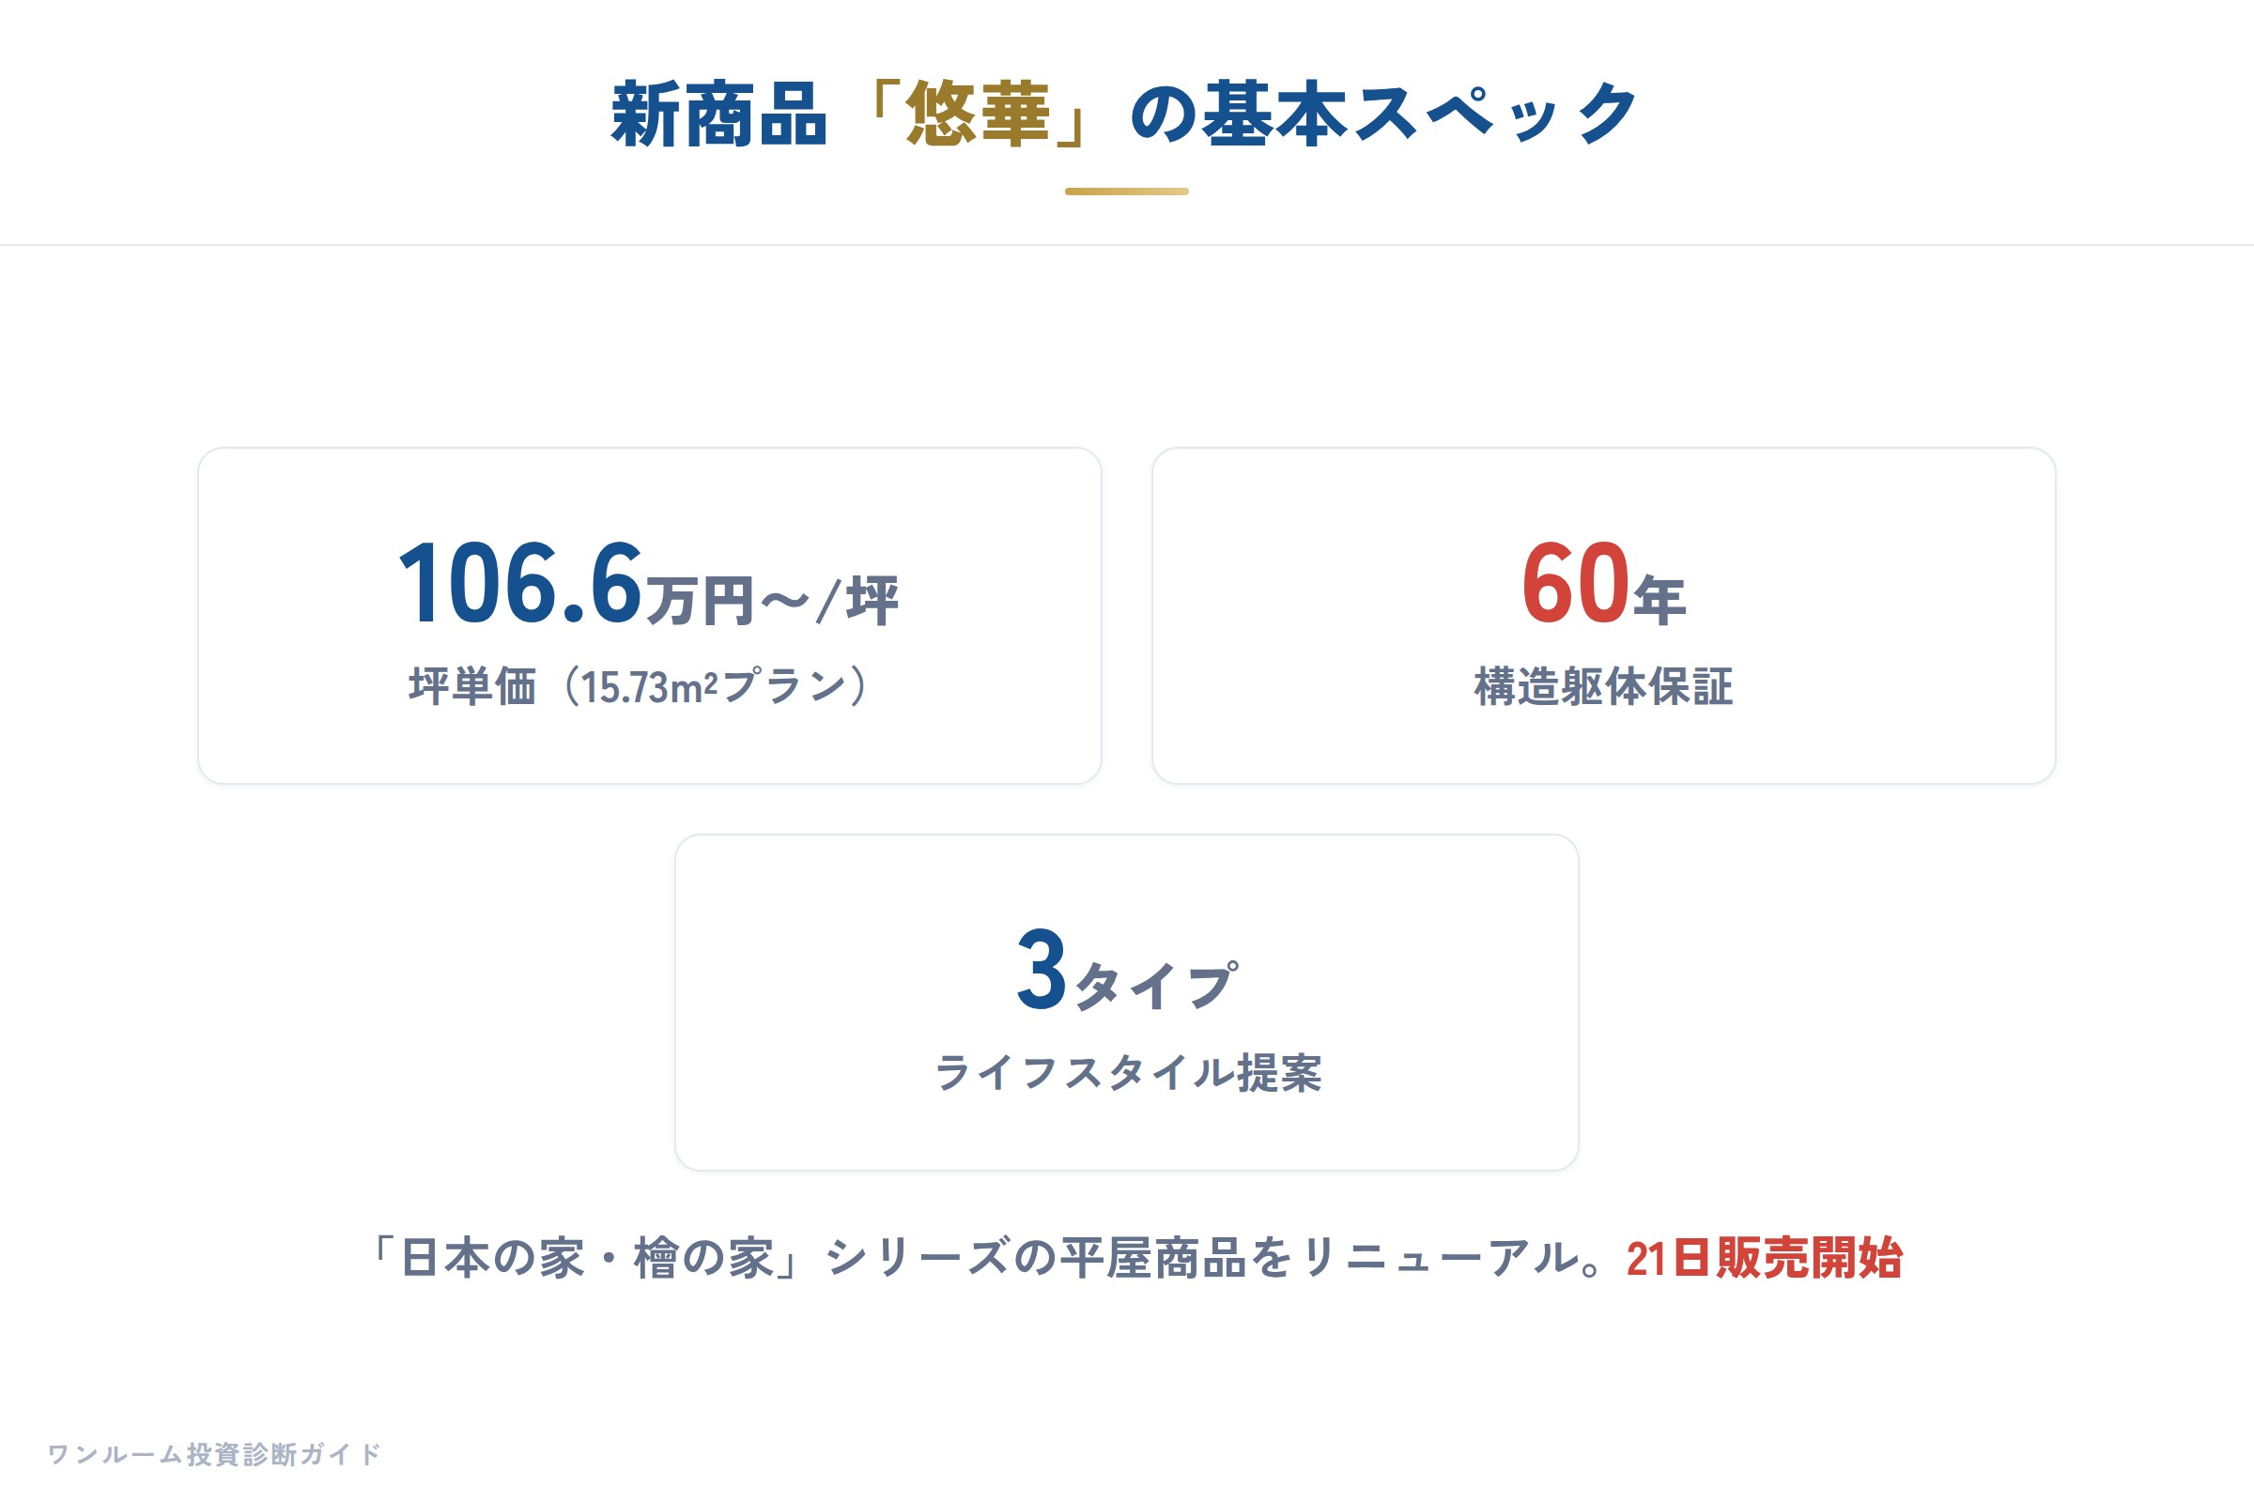Select the 年 unit next to 60

point(1660,602)
